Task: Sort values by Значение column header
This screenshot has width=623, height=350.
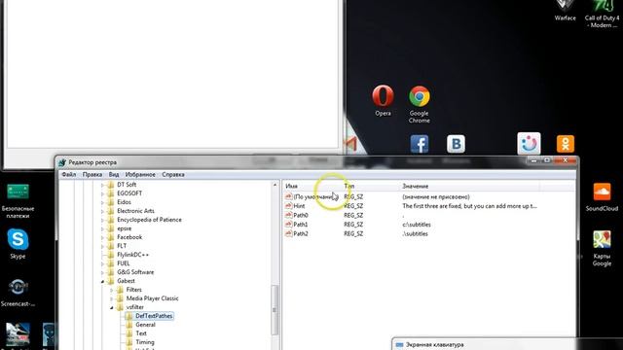Action: pyautogui.click(x=469, y=186)
